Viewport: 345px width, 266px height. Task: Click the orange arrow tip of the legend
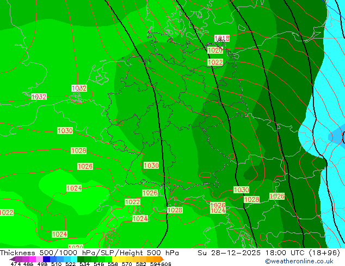click(x=162, y=259)
